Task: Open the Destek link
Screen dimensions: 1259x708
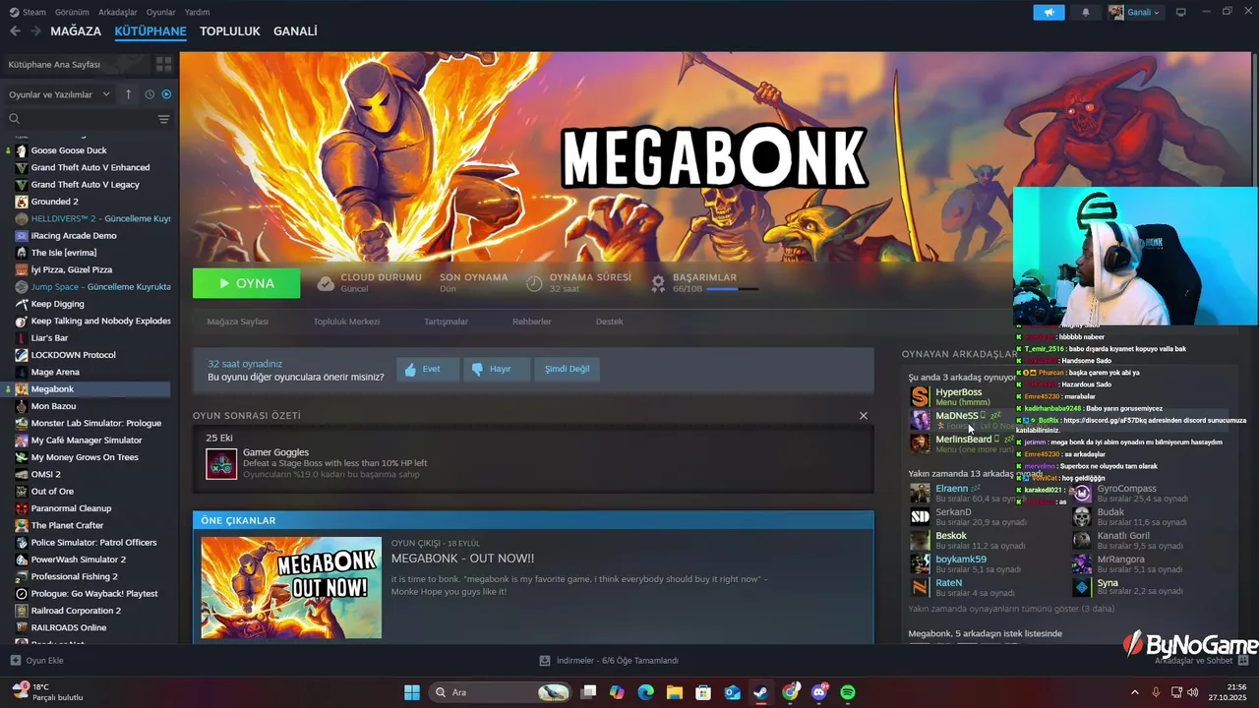Action: [609, 322]
